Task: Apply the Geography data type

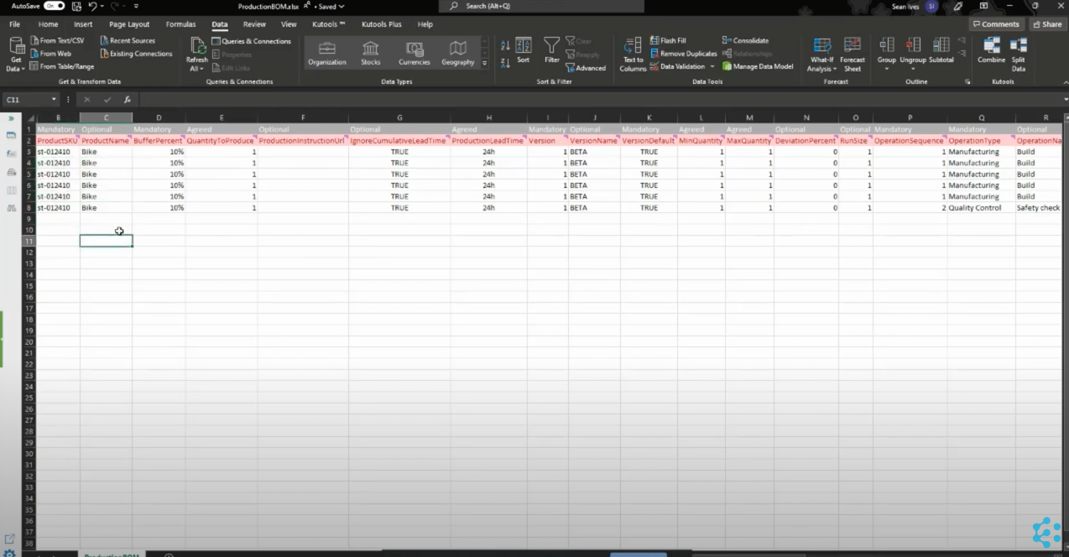Action: [x=457, y=53]
